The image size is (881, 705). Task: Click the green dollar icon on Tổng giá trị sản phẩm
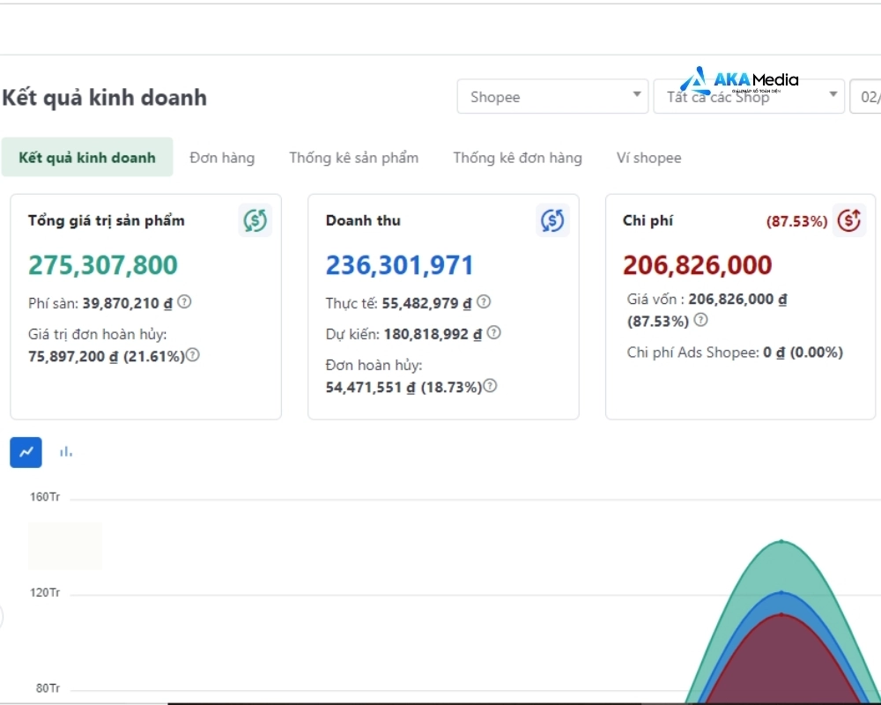point(255,220)
